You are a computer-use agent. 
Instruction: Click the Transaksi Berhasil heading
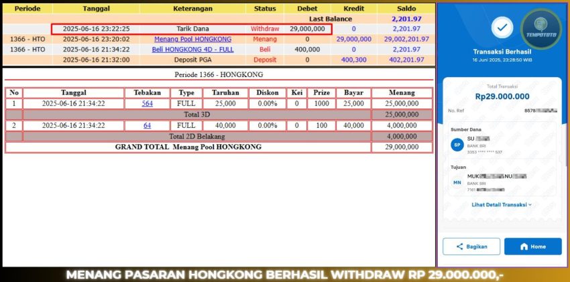click(x=502, y=52)
